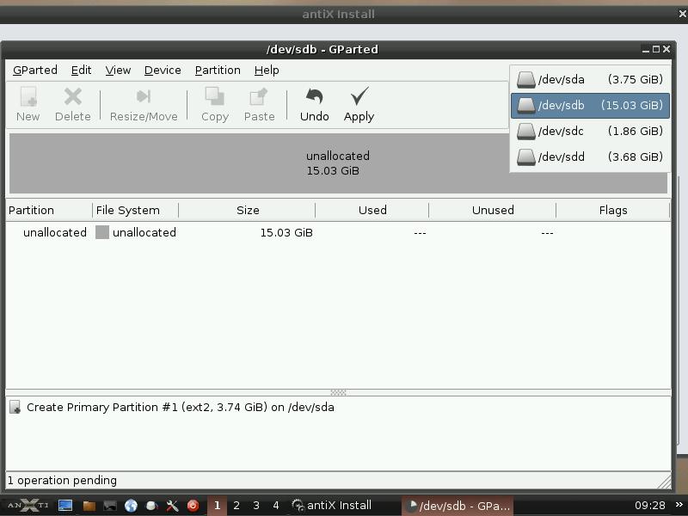
Task: Click the Used column header
Action: [x=372, y=210]
